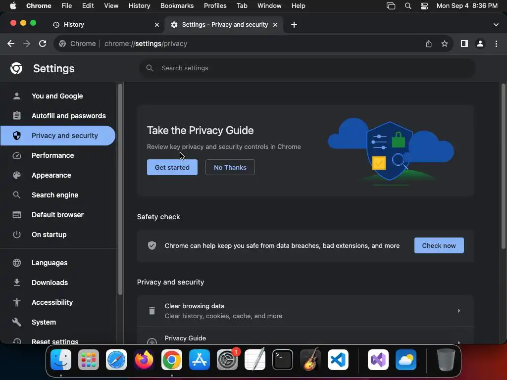Open Terminal from the dock
507x380 pixels.
pyautogui.click(x=283, y=360)
